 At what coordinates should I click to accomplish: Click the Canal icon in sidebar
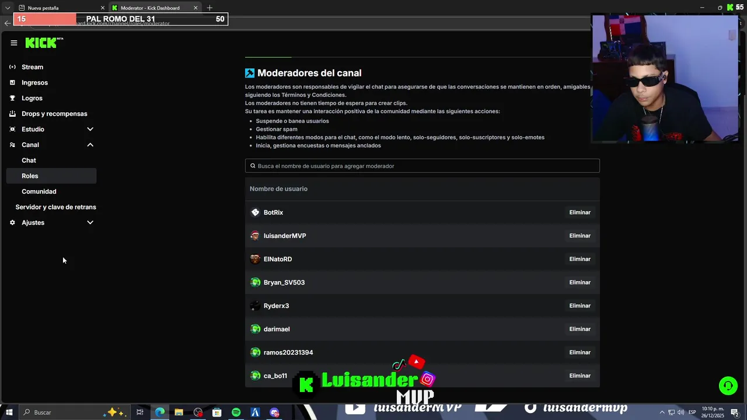pos(12,145)
